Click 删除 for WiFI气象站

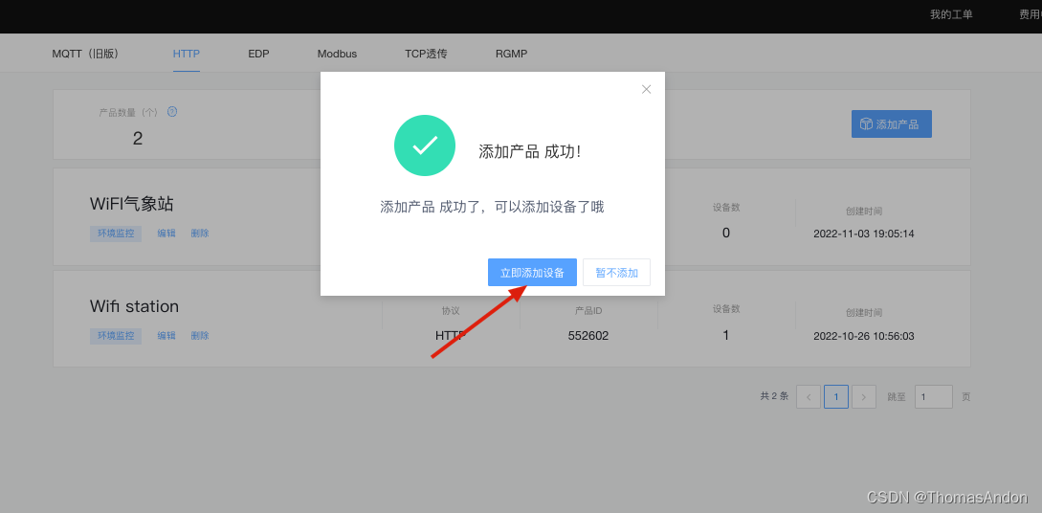[200, 234]
